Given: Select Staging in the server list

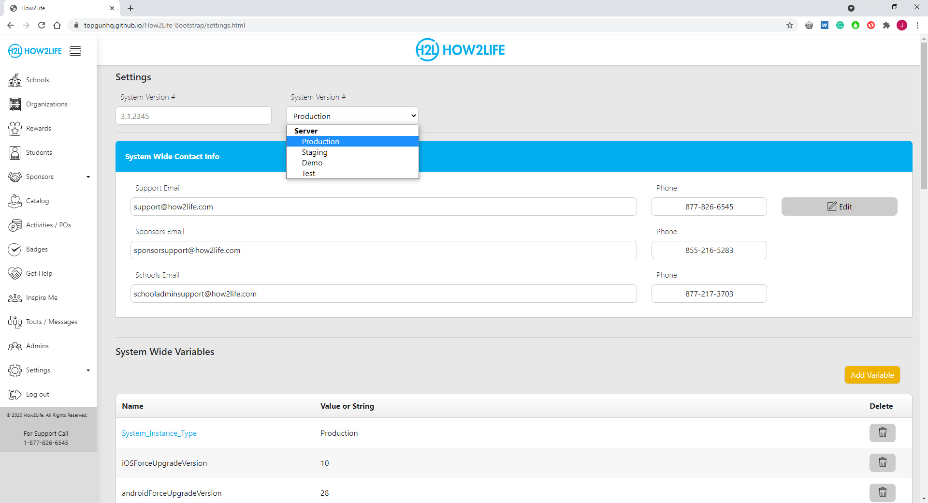Looking at the screenshot, I should pyautogui.click(x=352, y=152).
